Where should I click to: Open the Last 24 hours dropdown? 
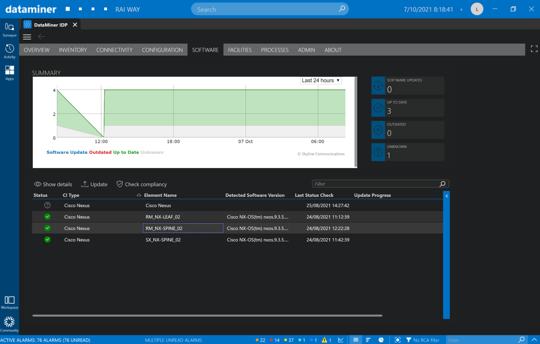(321, 80)
